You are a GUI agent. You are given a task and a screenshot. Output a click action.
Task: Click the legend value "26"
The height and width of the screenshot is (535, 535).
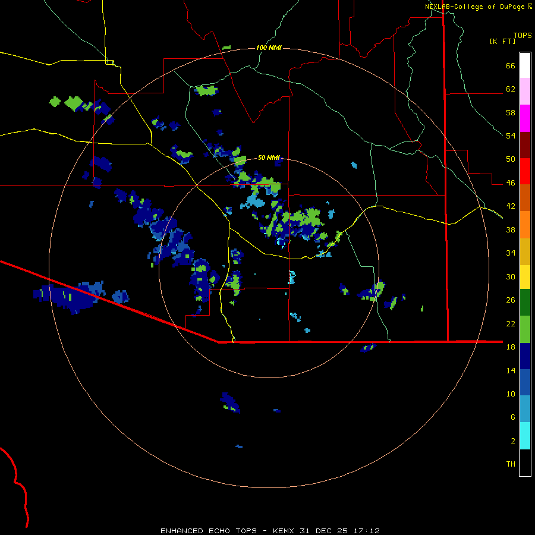pos(511,300)
